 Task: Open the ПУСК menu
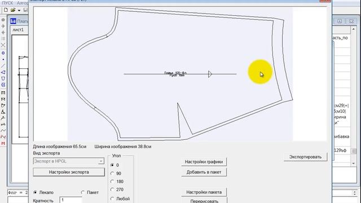pyautogui.click(x=7, y=3)
